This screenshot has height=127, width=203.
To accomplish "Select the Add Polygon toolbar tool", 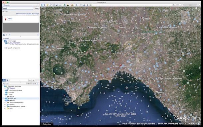I will [51, 5].
